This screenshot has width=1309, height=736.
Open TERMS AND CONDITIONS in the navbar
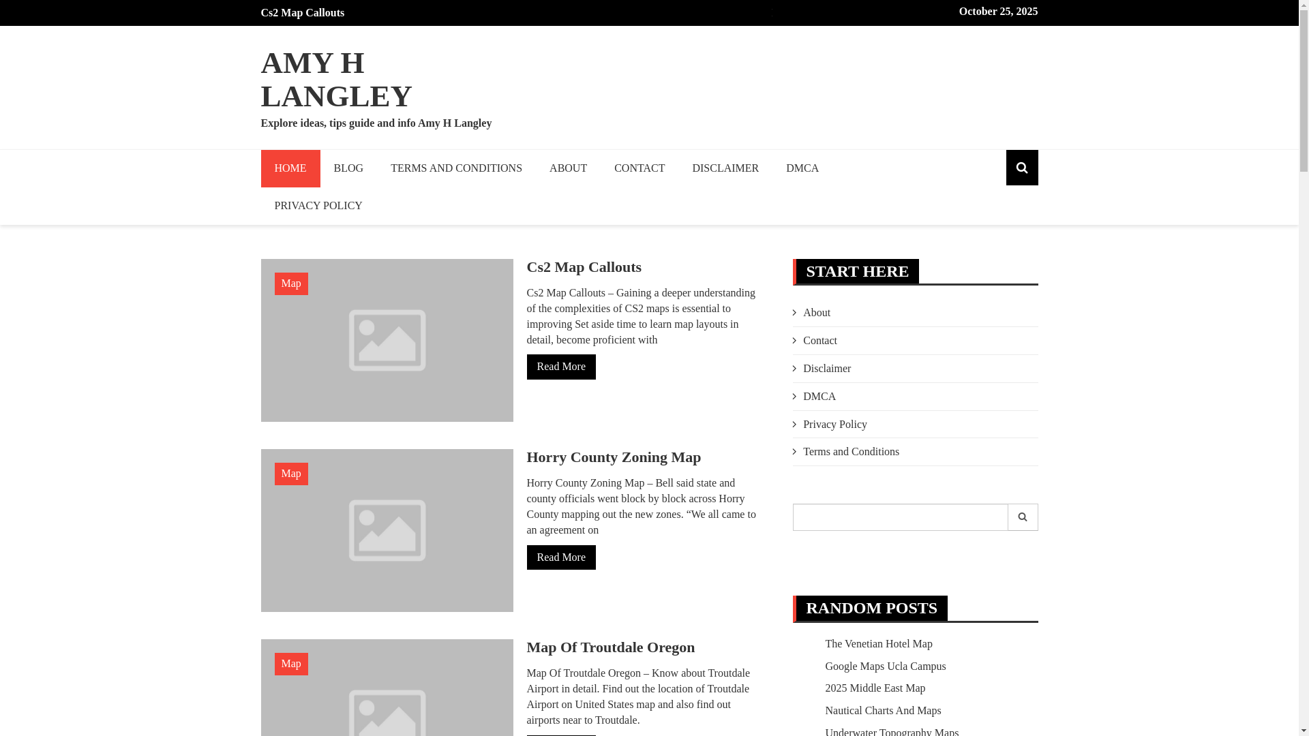[x=456, y=168]
